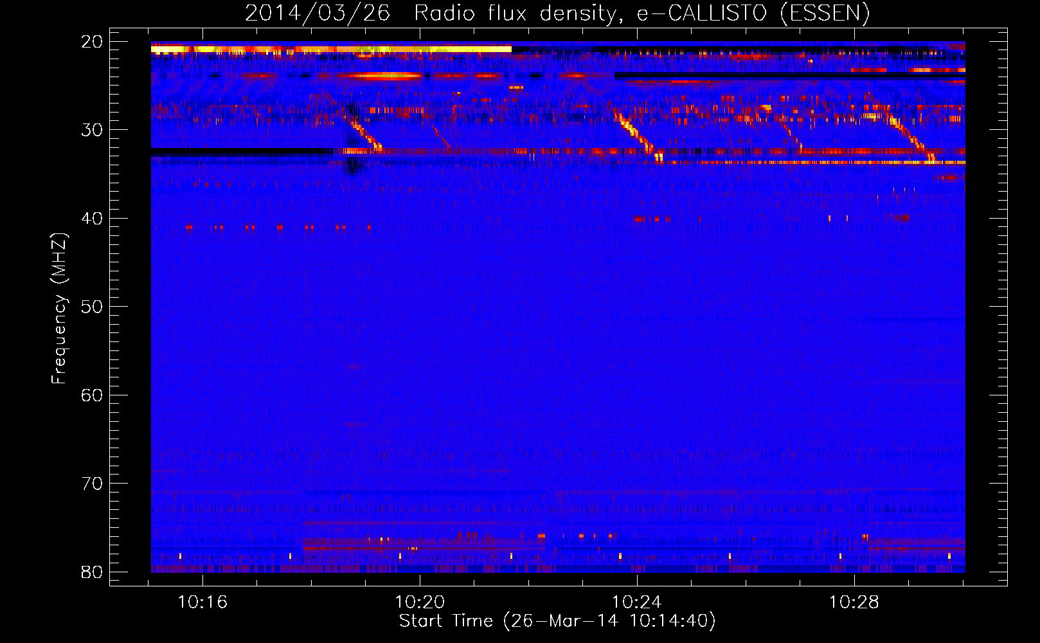The image size is (1040, 643).
Task: Click the Frequency (MHZ) axis label
Action: [59, 309]
